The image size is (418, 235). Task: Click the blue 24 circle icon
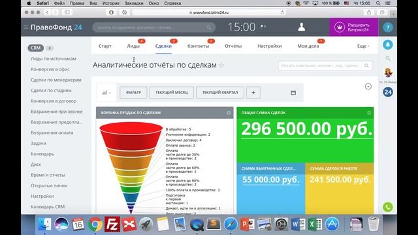click(387, 92)
